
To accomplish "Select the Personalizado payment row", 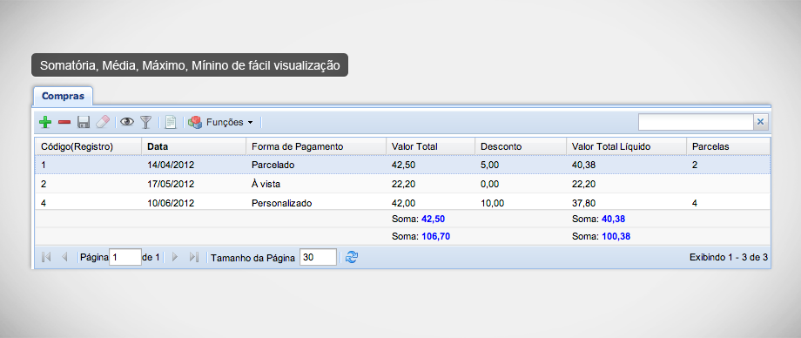I will 402,202.
